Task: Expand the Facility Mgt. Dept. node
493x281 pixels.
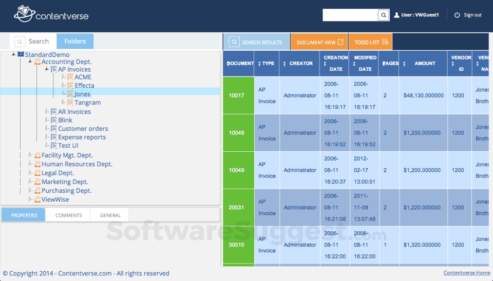Action: pos(30,155)
